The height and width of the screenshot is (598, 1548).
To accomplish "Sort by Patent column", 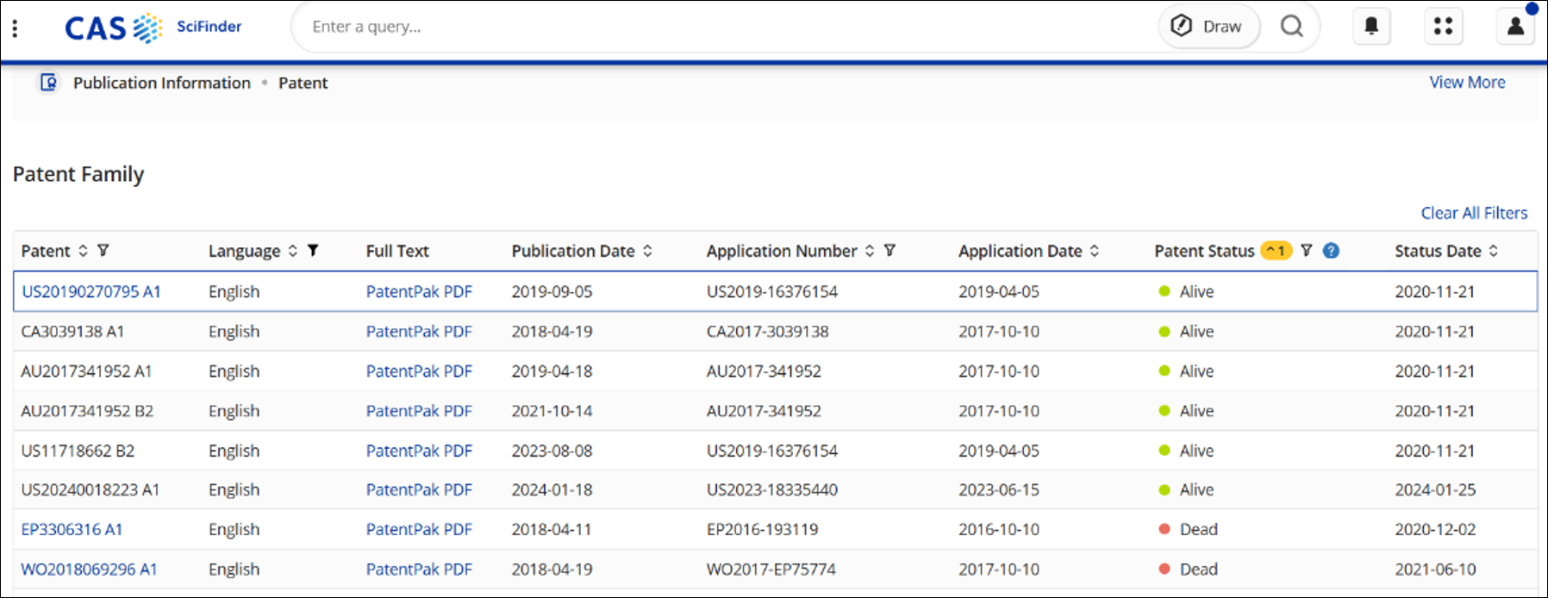I will [x=83, y=251].
